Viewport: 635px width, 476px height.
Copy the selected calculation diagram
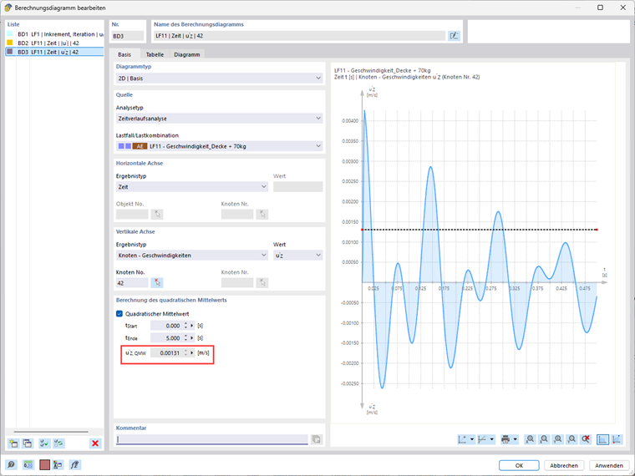tap(28, 443)
